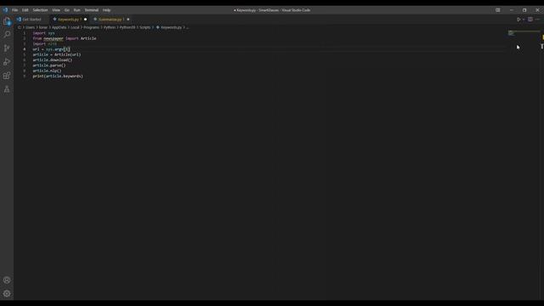Viewport: 544px width, 306px height.
Task: Click the minimap code preview
Action: 512,33
